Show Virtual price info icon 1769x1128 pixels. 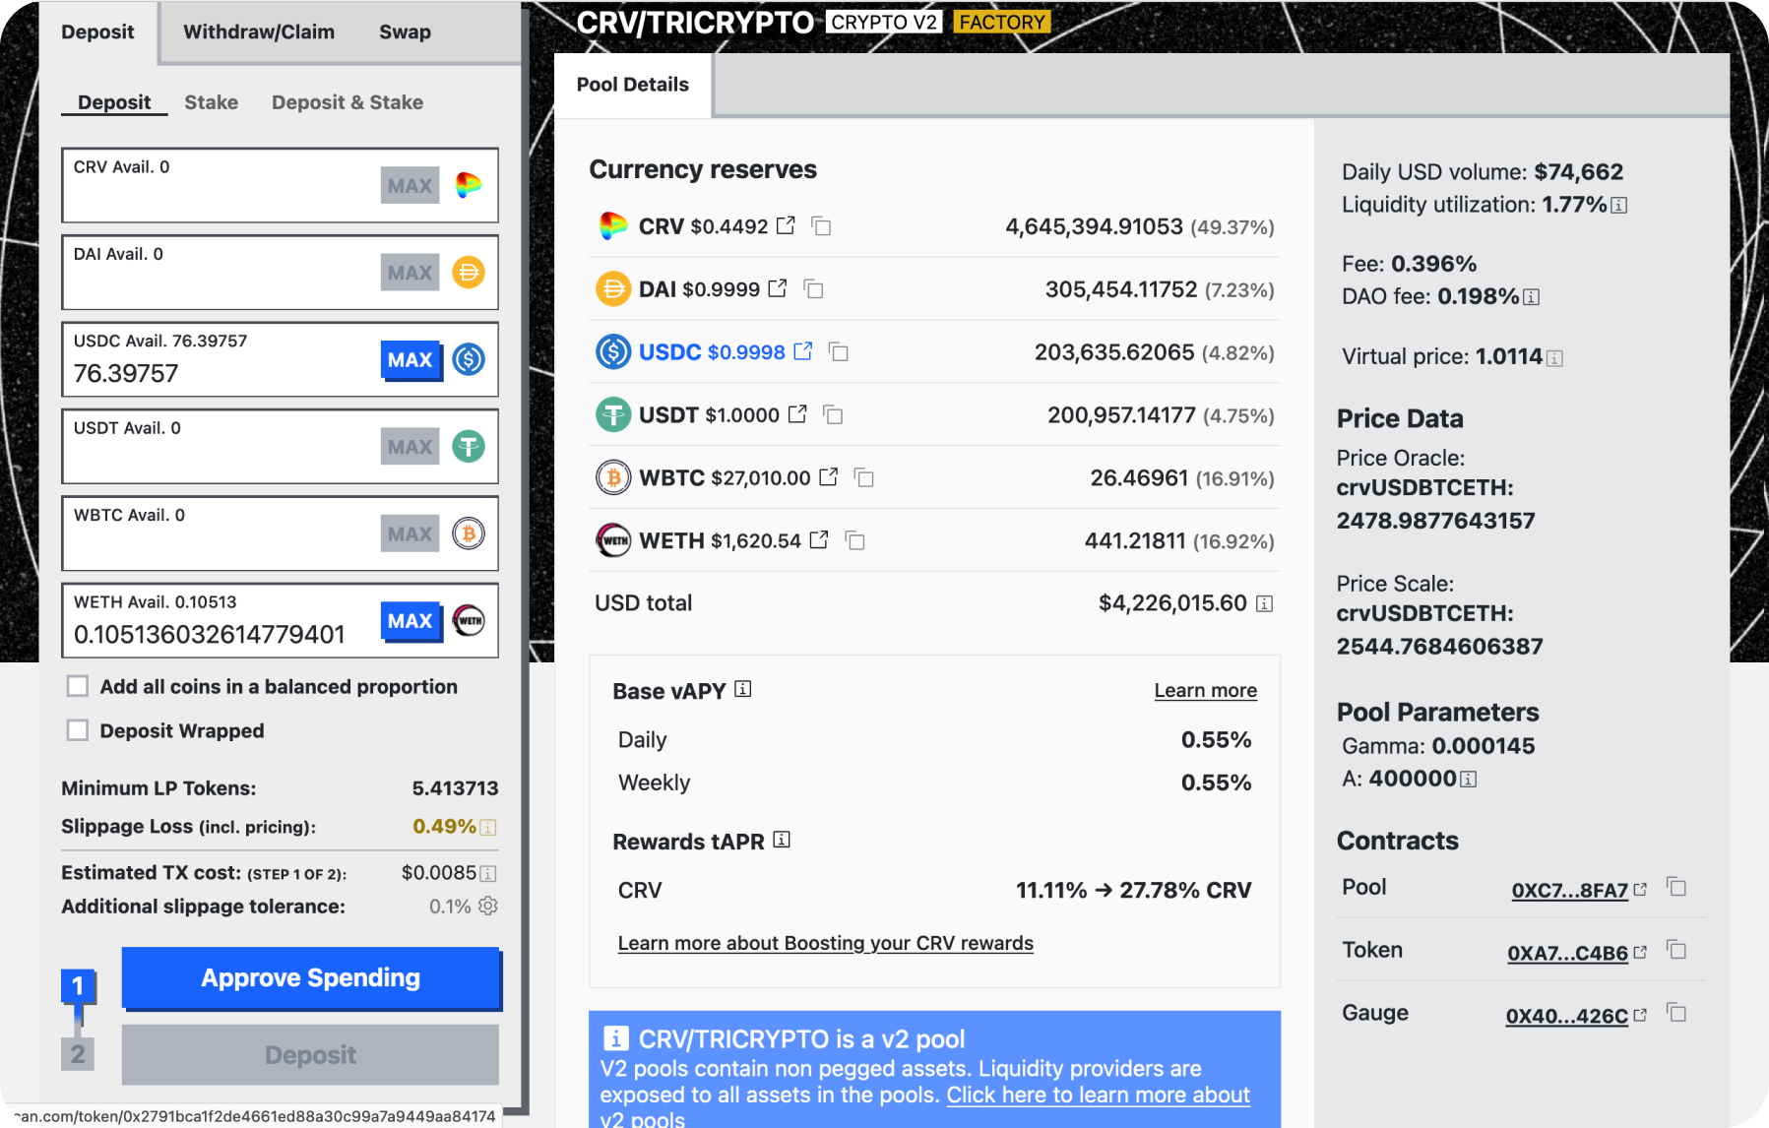click(x=1555, y=358)
